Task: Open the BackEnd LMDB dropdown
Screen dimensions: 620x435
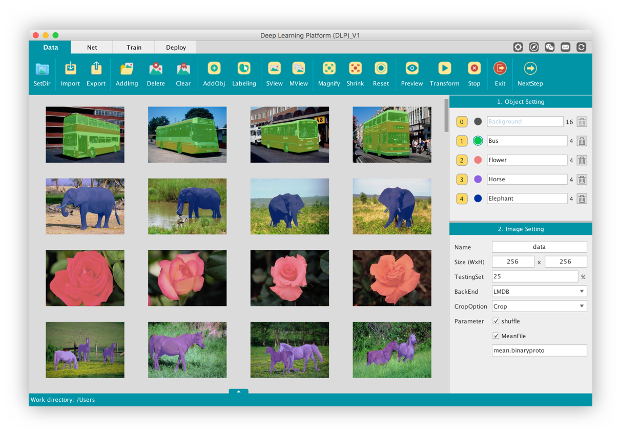Action: click(x=539, y=292)
